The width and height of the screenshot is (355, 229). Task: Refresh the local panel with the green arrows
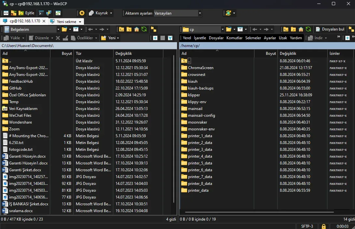pos(144,29)
